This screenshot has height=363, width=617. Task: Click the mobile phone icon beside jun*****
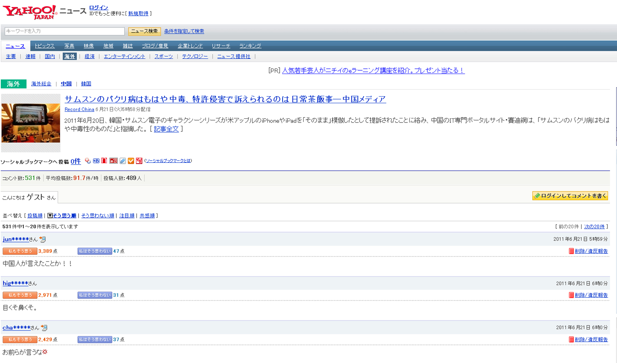[43, 239]
